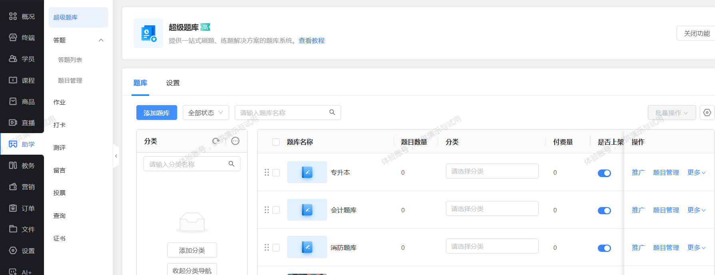This screenshot has height=275, width=715.
Task: Check the 消防题库 row checkbox
Action: tap(276, 248)
